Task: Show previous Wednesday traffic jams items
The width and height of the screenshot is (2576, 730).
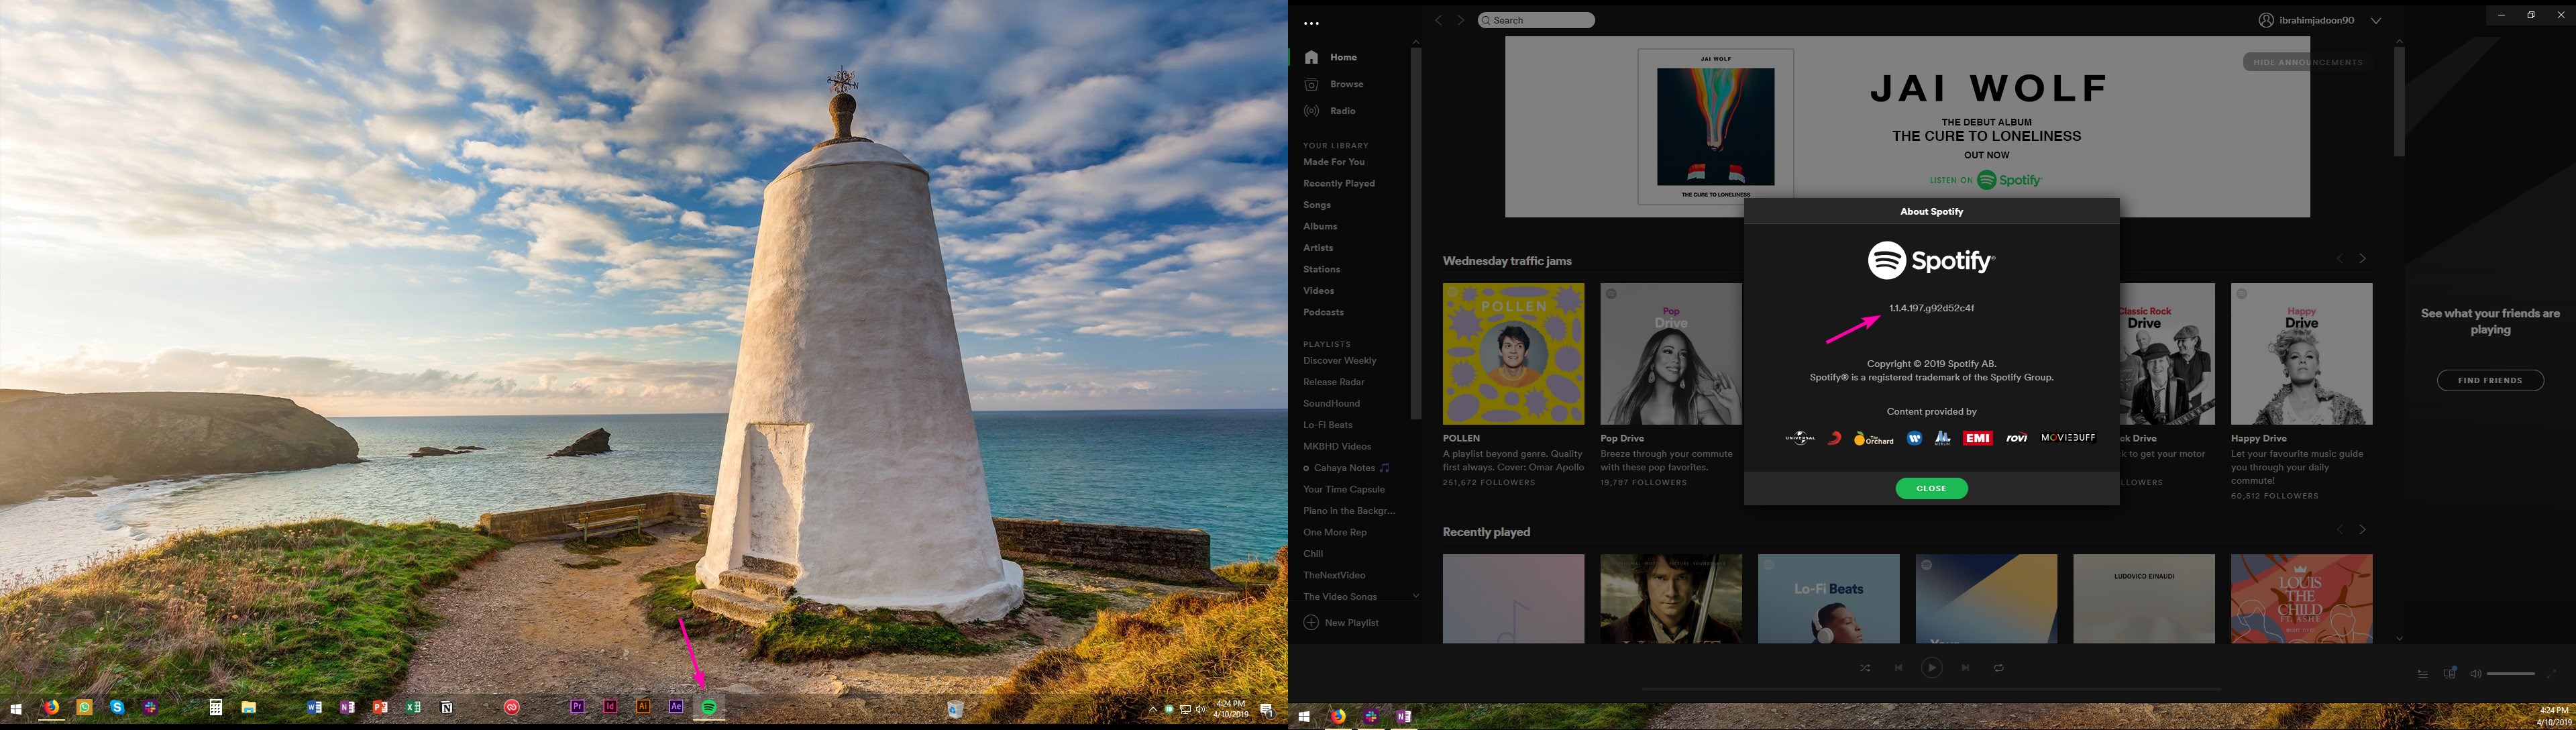Action: pos(2339,259)
